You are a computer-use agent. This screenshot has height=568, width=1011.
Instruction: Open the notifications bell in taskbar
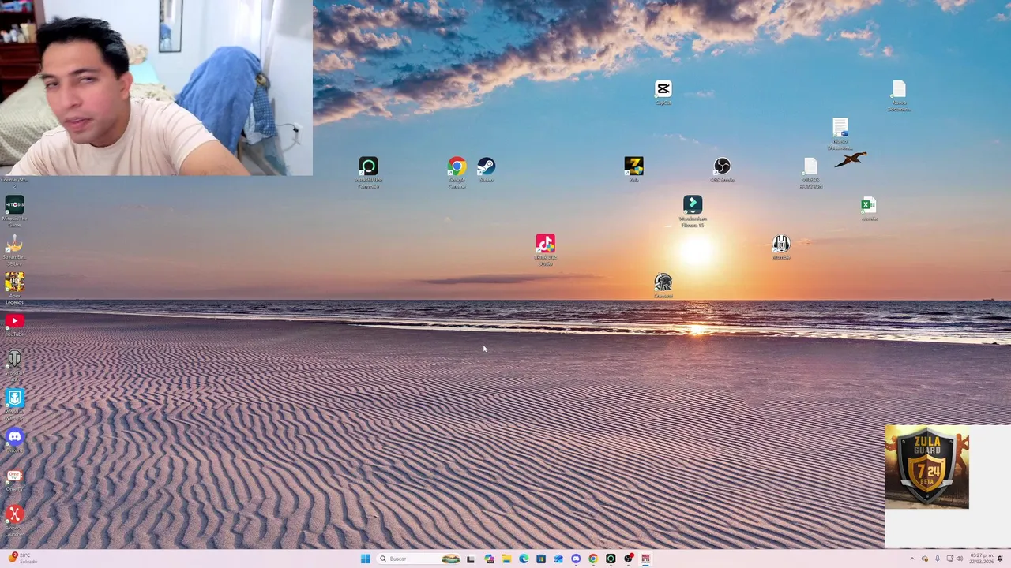point(1000,559)
